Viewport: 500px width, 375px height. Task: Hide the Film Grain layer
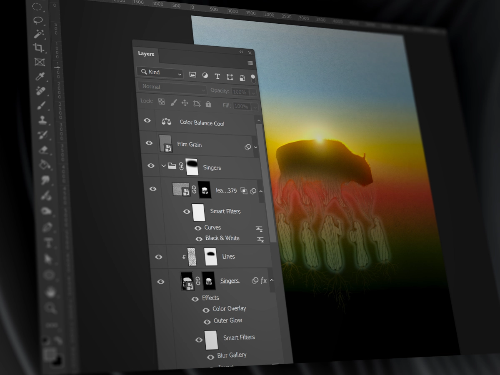pyautogui.click(x=149, y=143)
